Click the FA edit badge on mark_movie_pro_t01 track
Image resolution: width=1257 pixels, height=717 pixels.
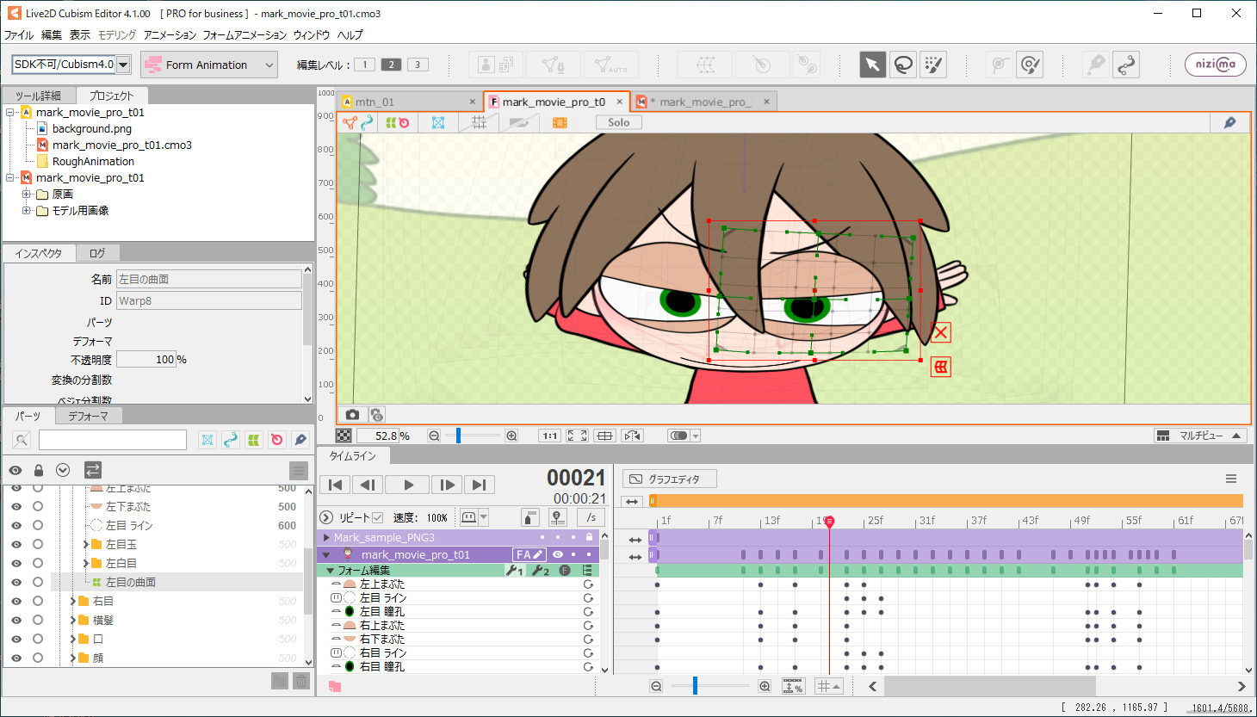529,554
